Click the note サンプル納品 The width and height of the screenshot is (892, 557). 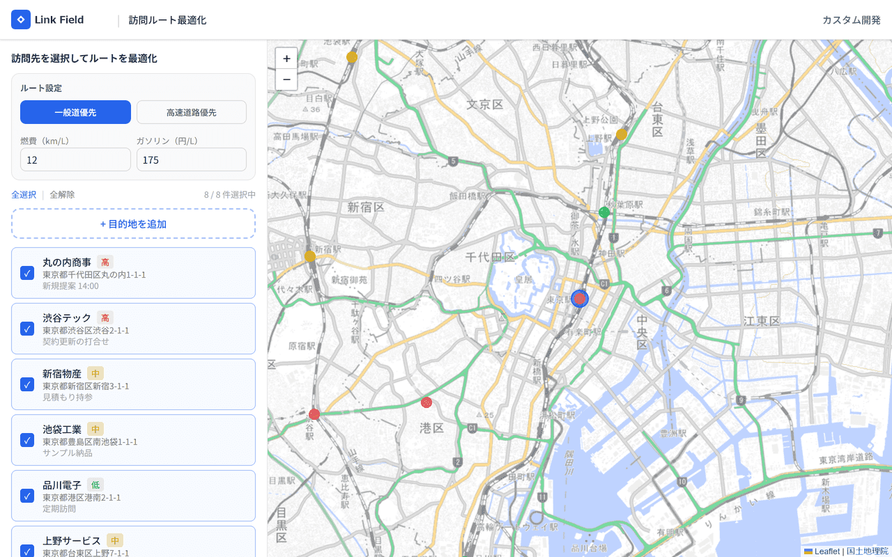pos(68,453)
